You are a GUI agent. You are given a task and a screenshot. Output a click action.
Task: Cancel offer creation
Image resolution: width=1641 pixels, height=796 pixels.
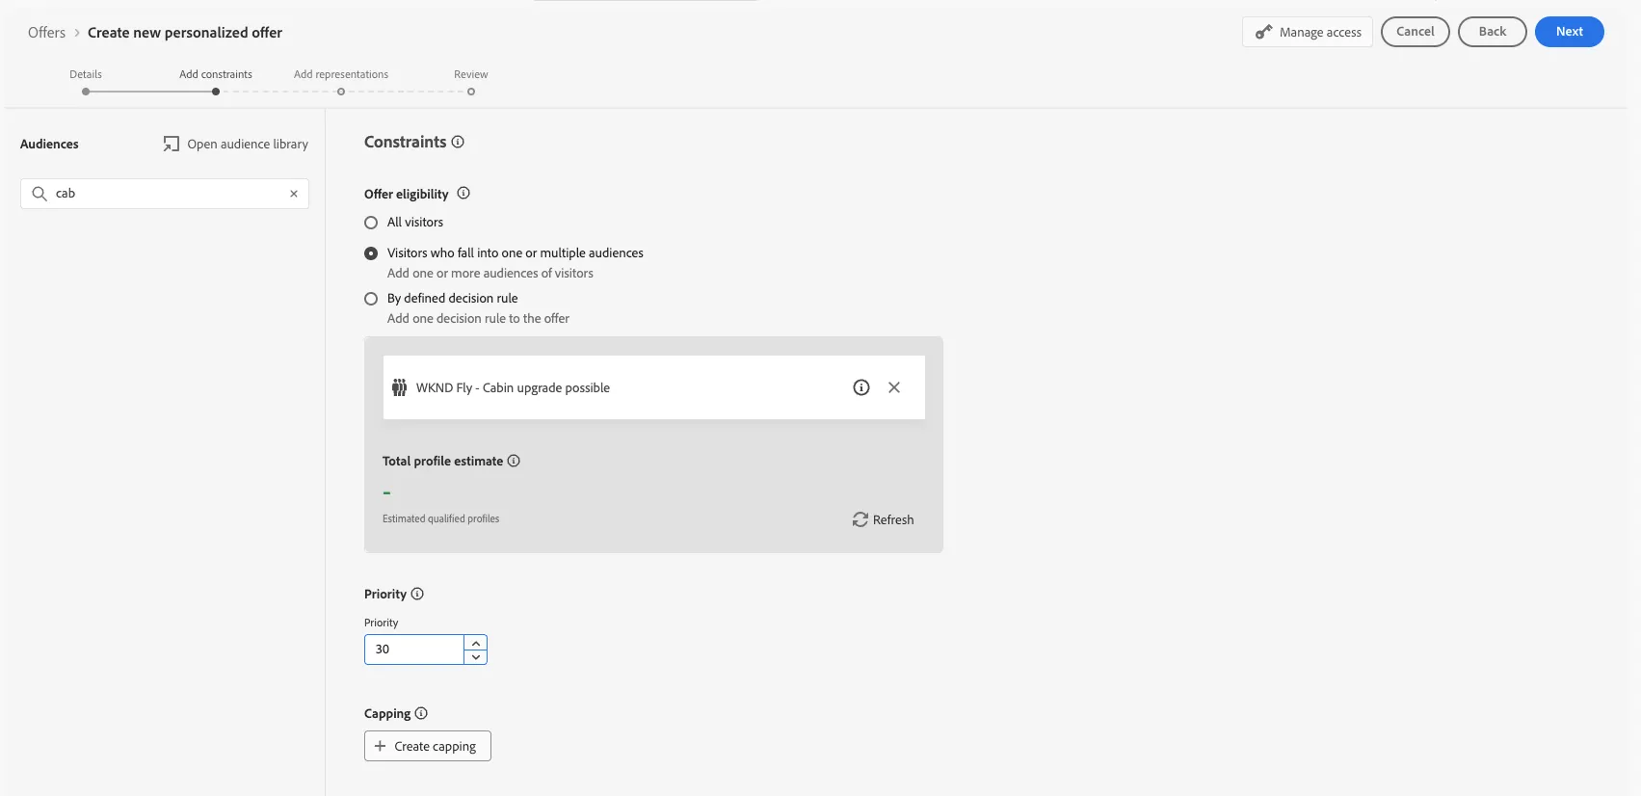click(x=1415, y=32)
